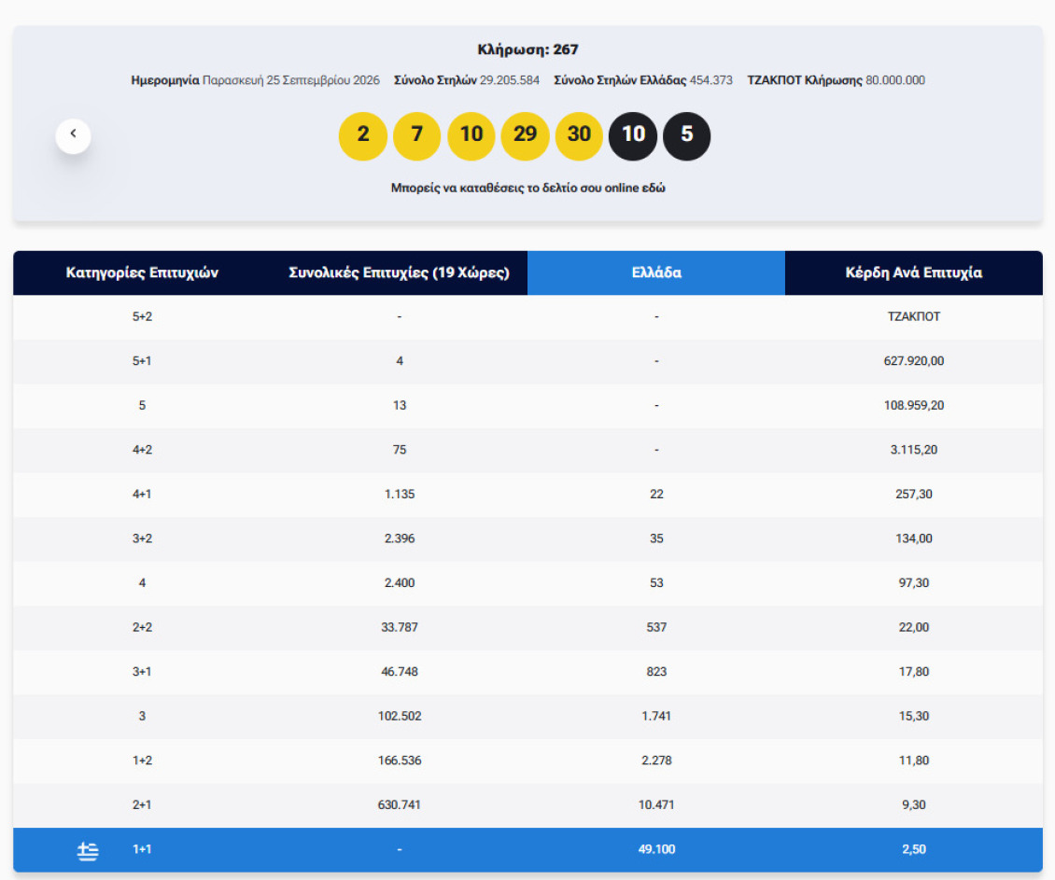Select yellow ball number 7

(x=416, y=136)
